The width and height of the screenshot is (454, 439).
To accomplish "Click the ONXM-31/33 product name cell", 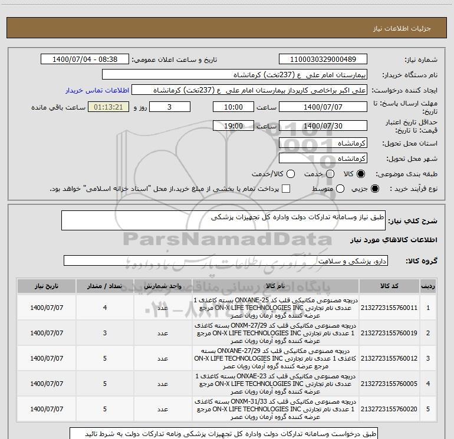I will click(275, 409).
